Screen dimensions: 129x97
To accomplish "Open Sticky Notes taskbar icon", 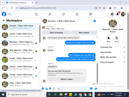I will (x=71, y=94).
